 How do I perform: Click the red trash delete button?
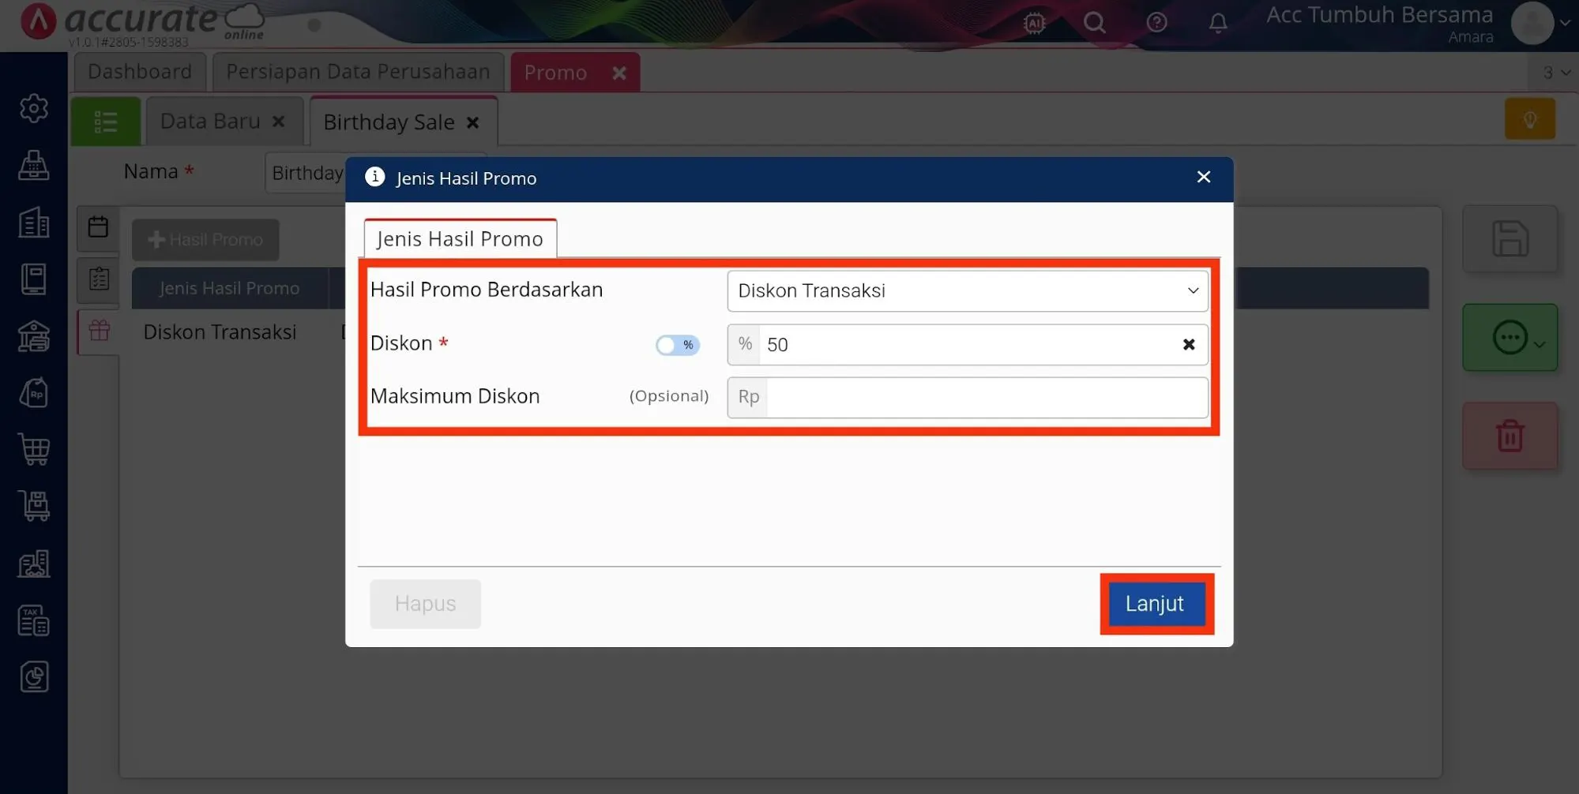point(1510,436)
